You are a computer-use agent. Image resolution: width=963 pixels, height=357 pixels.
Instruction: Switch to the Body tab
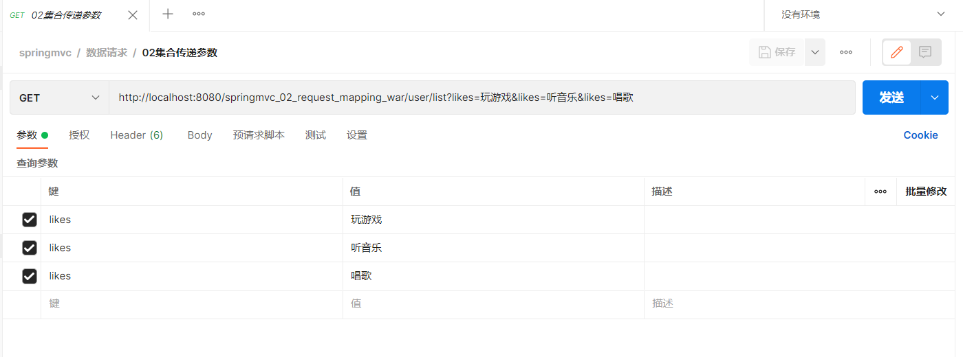click(x=199, y=135)
